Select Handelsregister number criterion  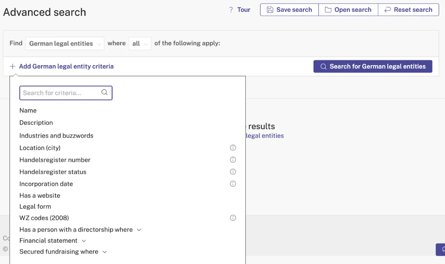coord(55,160)
